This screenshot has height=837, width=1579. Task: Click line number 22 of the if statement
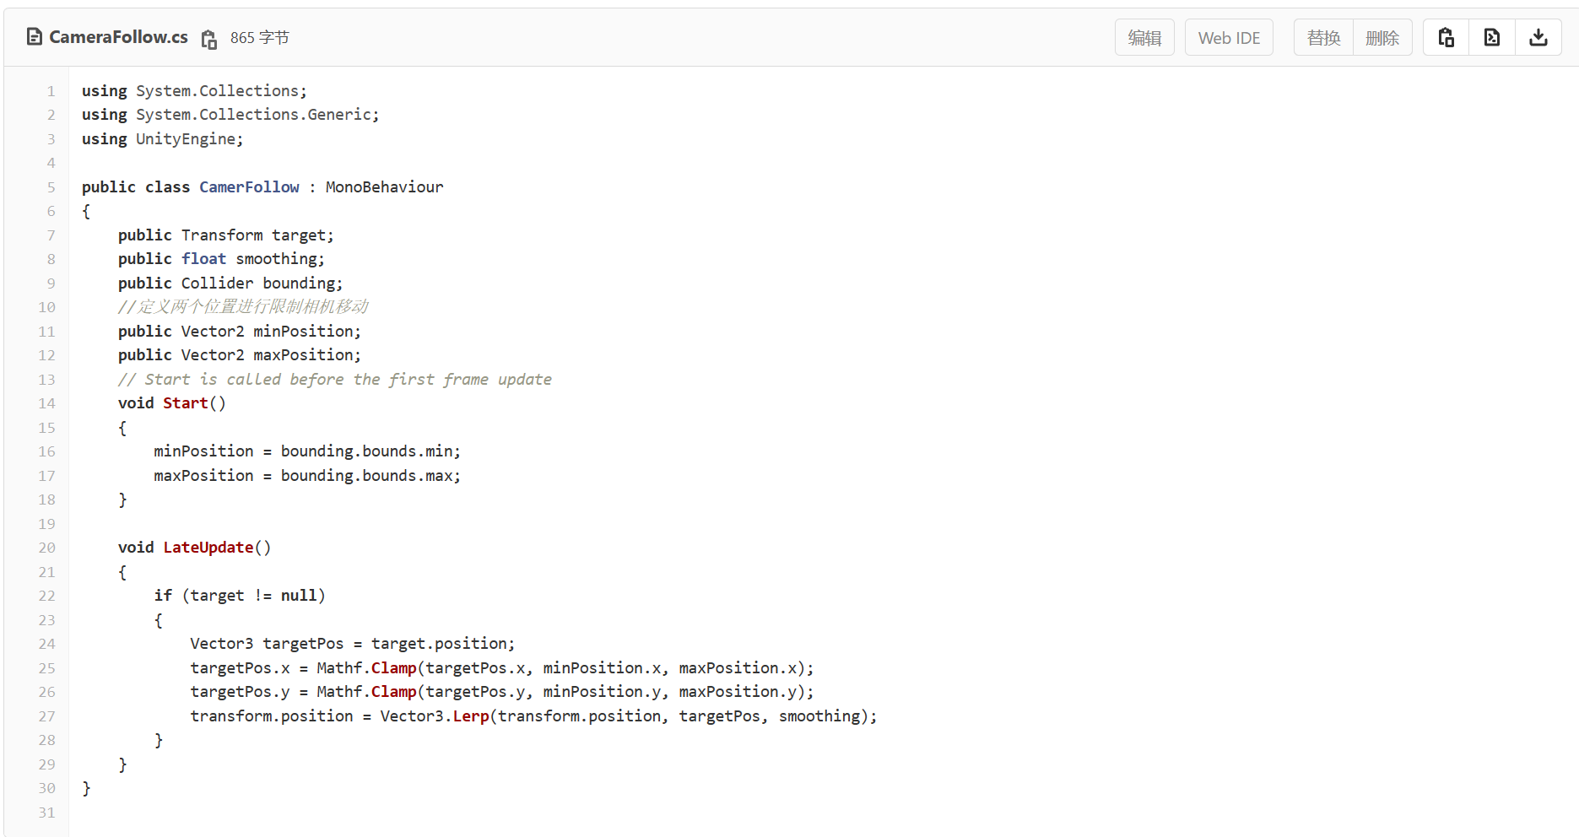click(46, 596)
